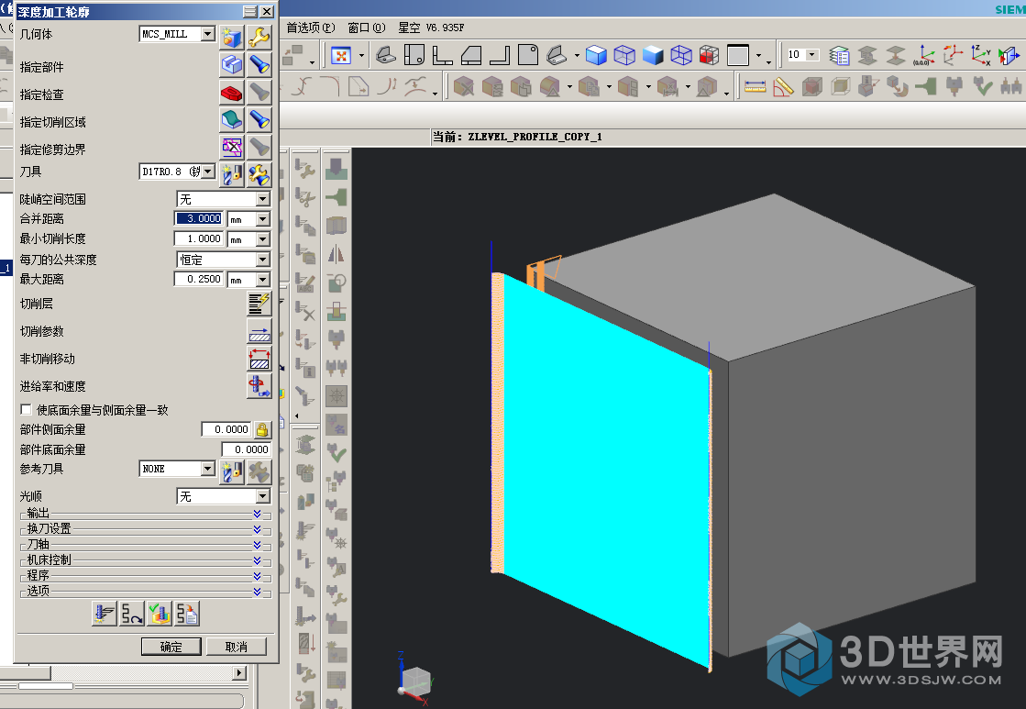This screenshot has width=1026, height=709.
Task: Expand the tool axis (刀轴) section
Action: 257,545
